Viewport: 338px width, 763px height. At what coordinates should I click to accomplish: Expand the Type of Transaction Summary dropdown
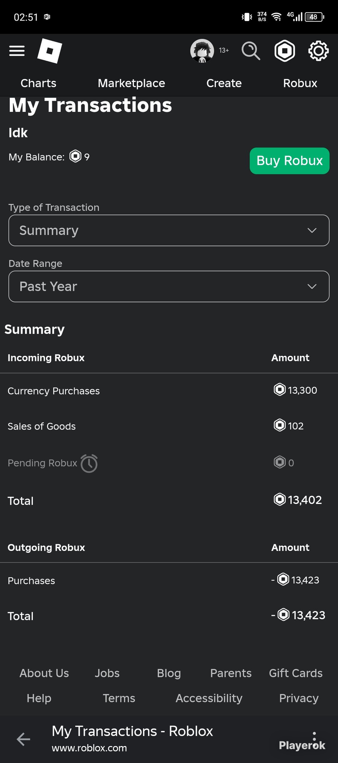click(169, 230)
